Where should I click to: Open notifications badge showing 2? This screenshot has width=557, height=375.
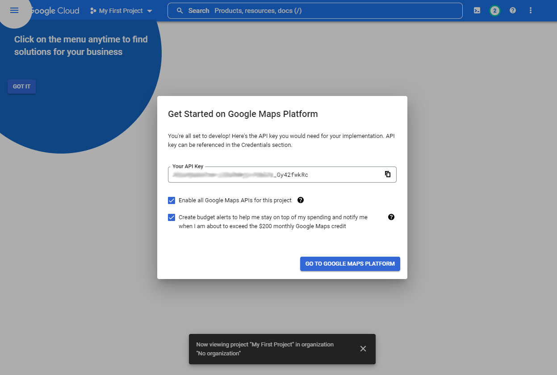point(494,11)
